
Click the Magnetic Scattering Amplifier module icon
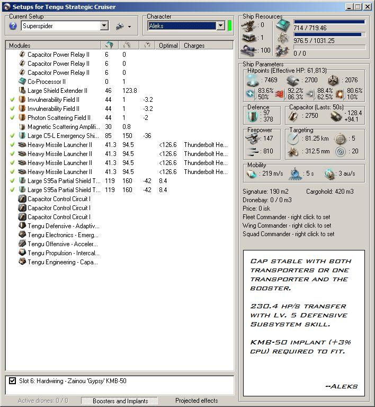22,127
